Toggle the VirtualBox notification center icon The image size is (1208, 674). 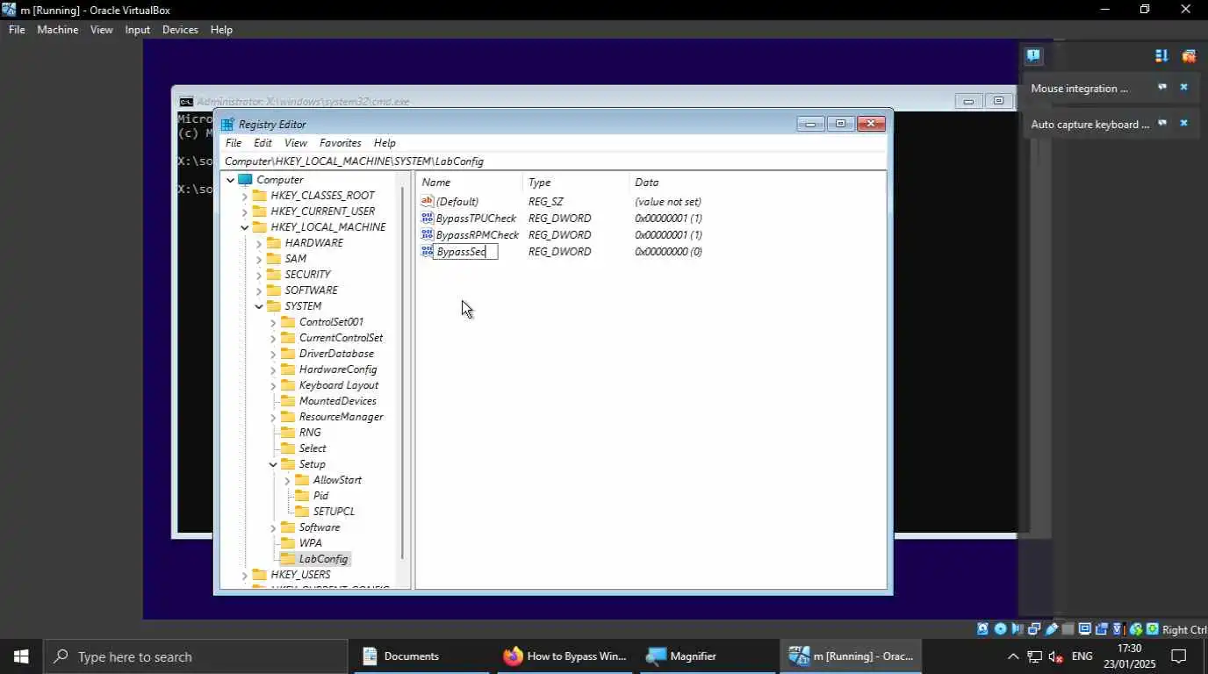click(x=1033, y=55)
